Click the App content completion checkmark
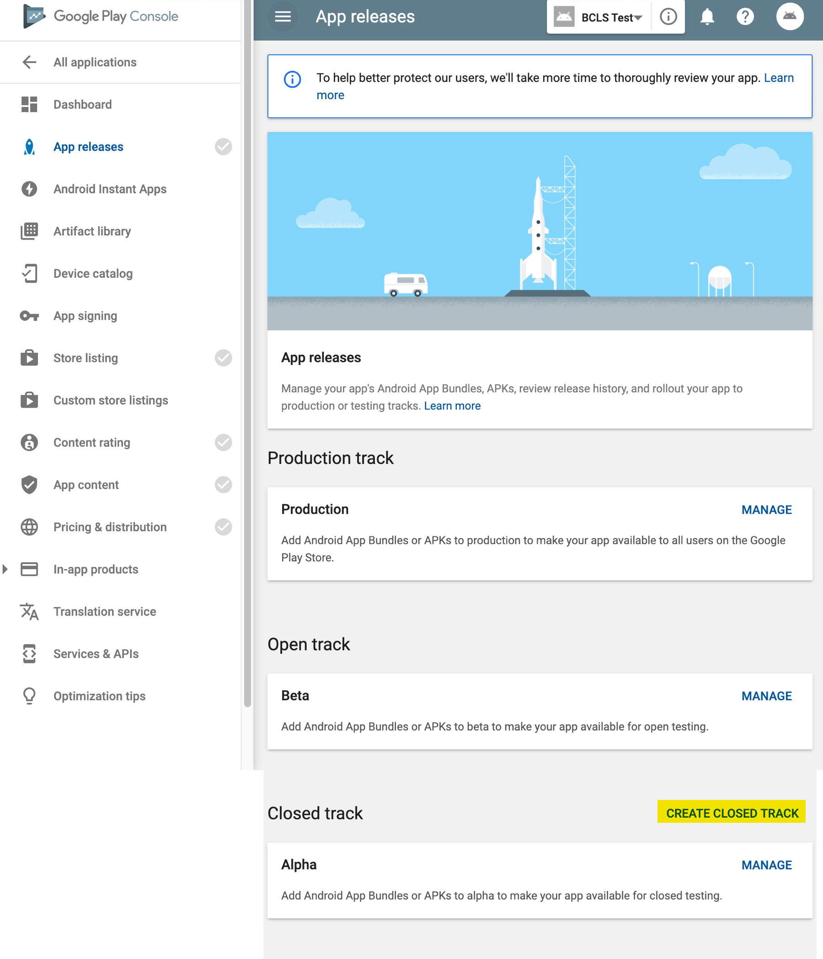Image resolution: width=823 pixels, height=959 pixels. [x=223, y=485]
